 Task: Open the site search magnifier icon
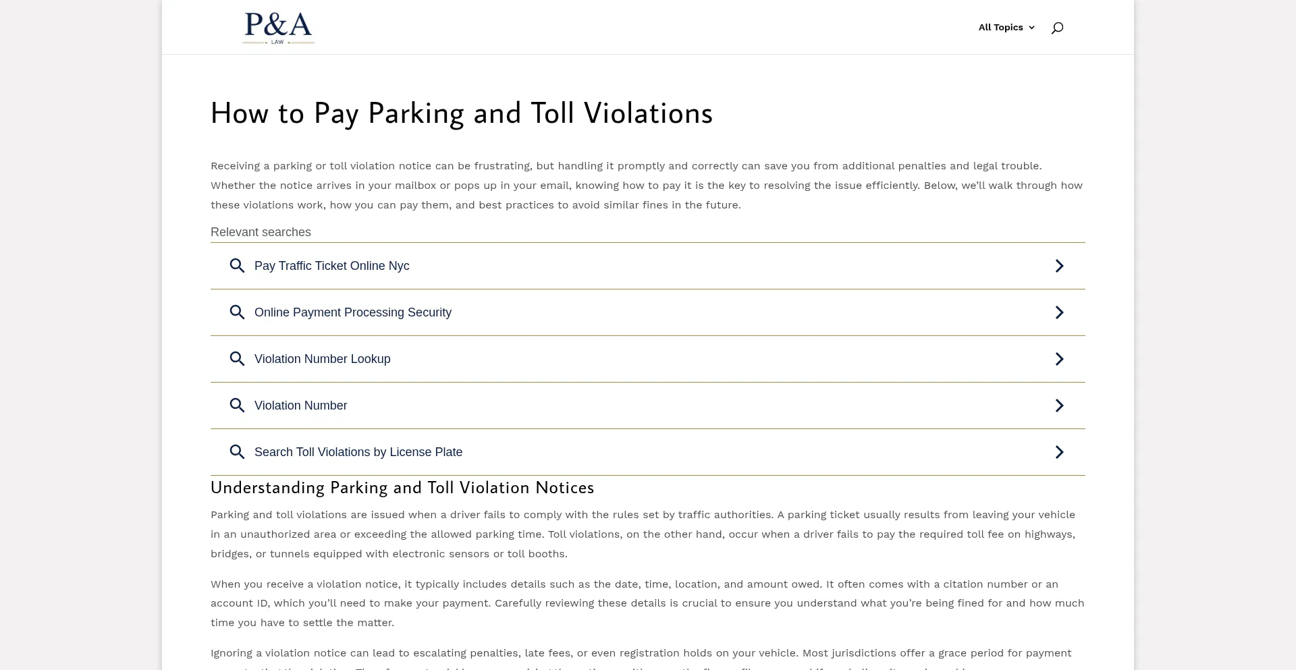pyautogui.click(x=1058, y=27)
